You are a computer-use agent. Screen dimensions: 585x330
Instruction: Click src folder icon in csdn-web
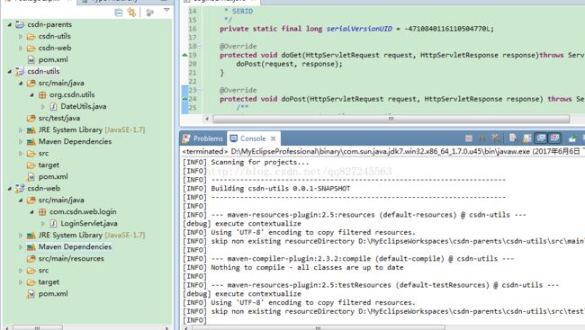tap(31, 271)
